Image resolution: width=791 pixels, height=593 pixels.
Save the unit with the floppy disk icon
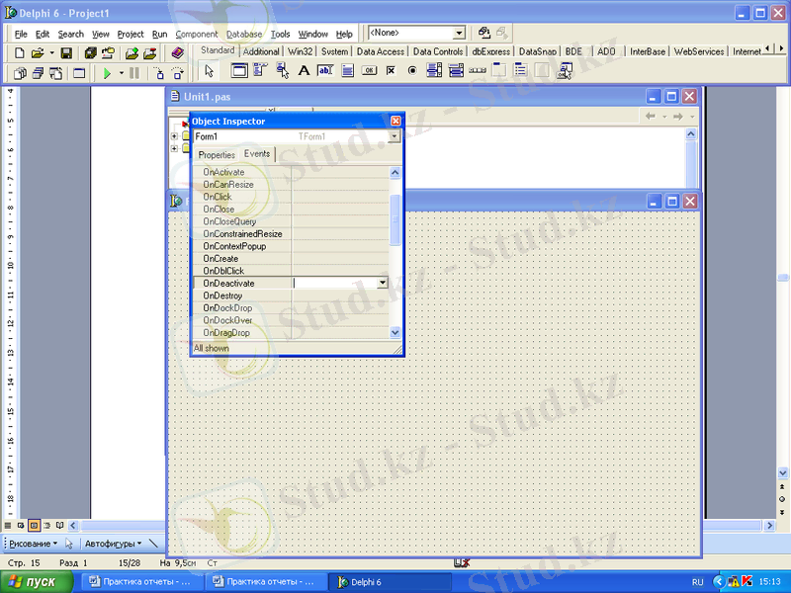pyautogui.click(x=66, y=53)
